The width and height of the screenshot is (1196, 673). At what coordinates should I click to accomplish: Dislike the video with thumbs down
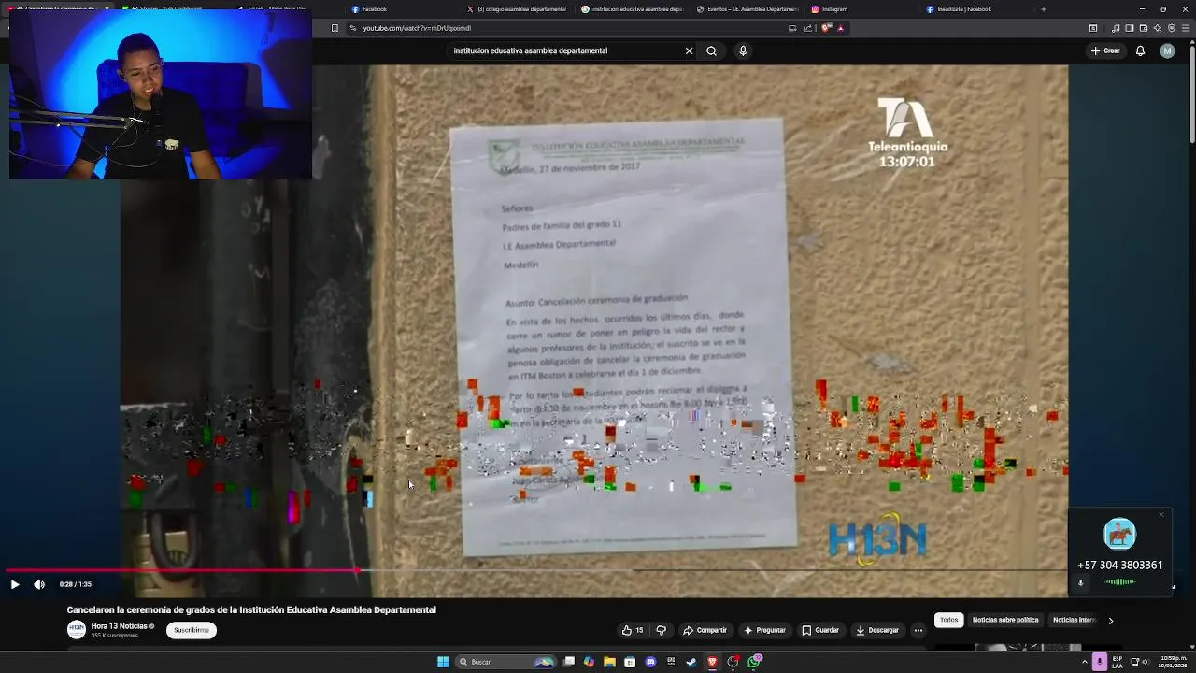(x=661, y=630)
